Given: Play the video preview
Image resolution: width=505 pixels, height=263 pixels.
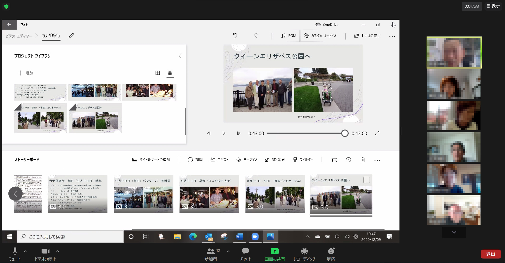Looking at the screenshot, I should [x=224, y=133].
